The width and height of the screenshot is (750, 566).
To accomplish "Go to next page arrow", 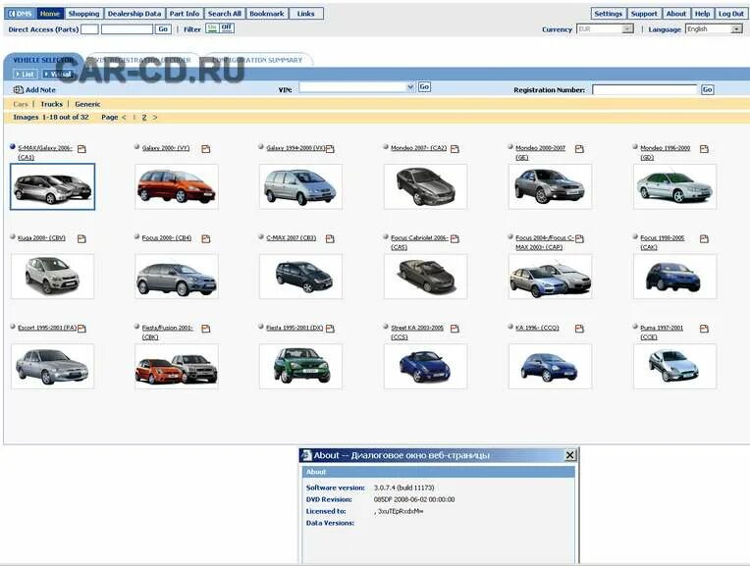I will point(155,117).
